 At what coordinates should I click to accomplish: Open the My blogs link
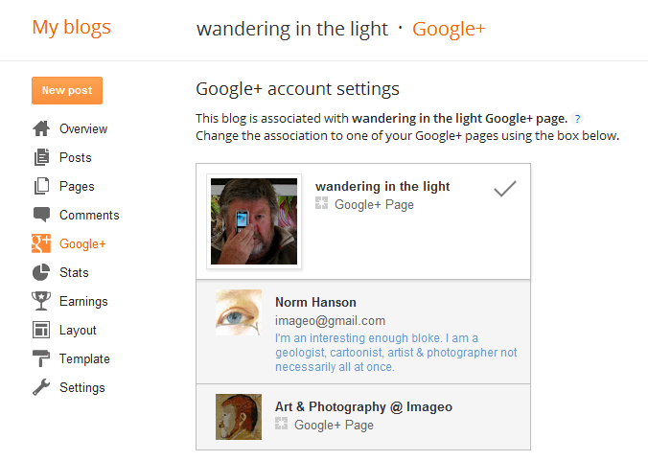(72, 28)
